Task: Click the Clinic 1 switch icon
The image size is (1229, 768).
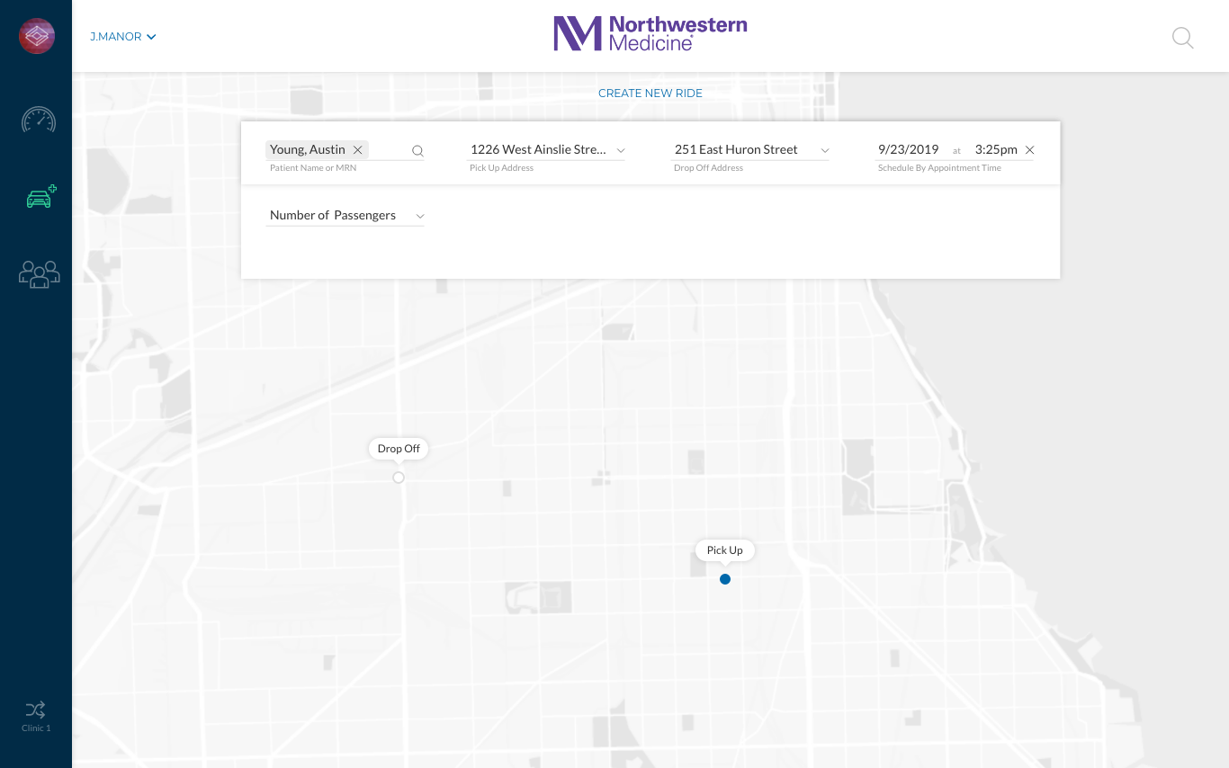Action: (36, 710)
